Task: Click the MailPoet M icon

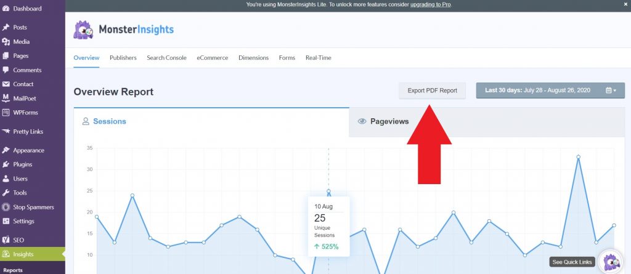Action: coord(6,98)
